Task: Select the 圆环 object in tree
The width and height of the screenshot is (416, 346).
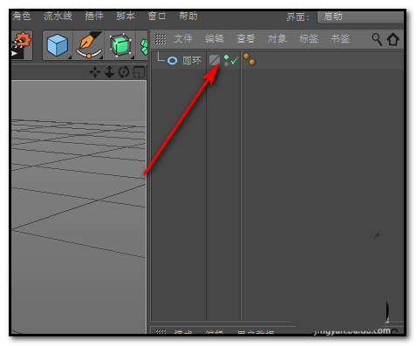Action: tap(192, 60)
